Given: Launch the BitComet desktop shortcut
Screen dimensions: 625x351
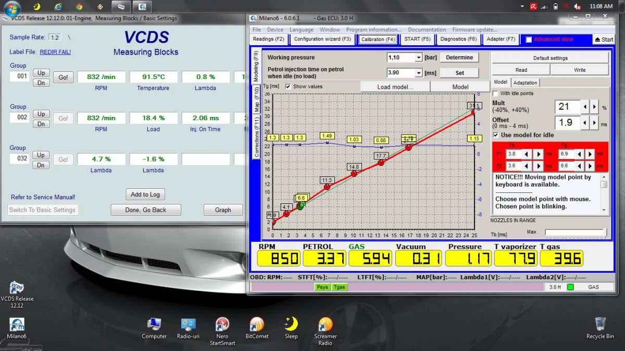Looking at the screenshot, I should [x=257, y=329].
